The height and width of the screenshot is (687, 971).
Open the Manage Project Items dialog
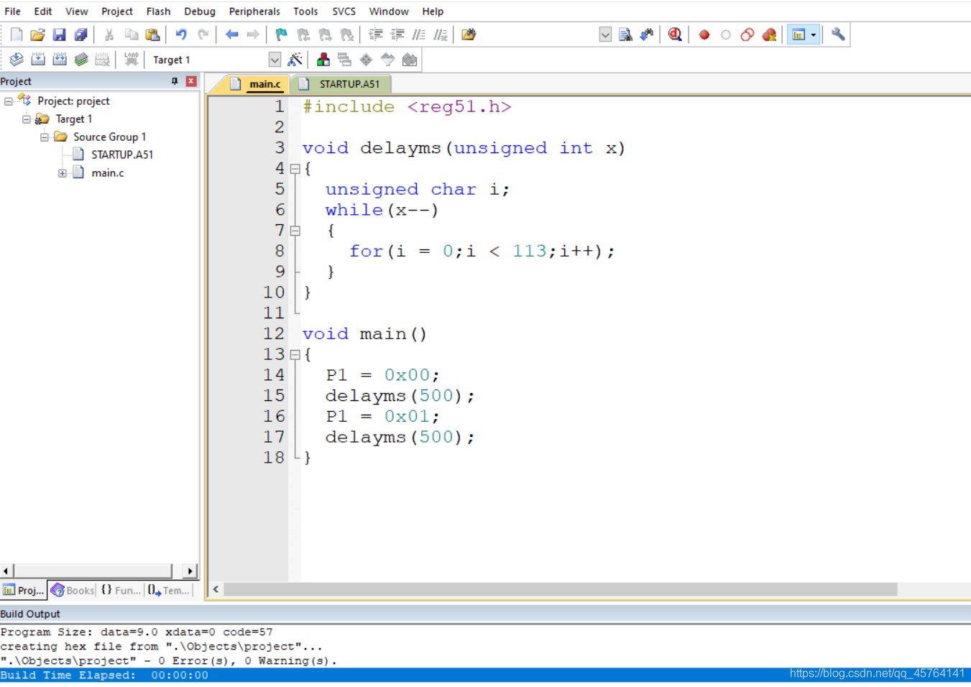323,60
